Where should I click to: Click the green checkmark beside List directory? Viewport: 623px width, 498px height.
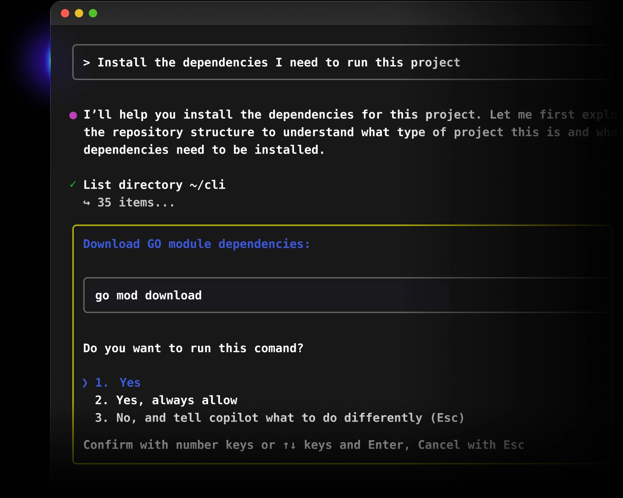(x=73, y=184)
